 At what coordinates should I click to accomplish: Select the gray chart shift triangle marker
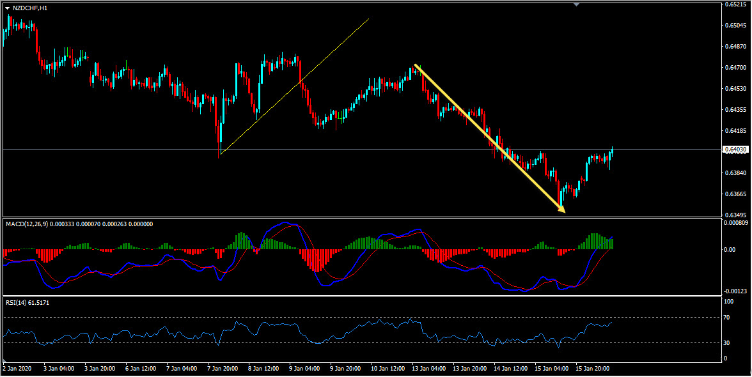click(x=577, y=4)
